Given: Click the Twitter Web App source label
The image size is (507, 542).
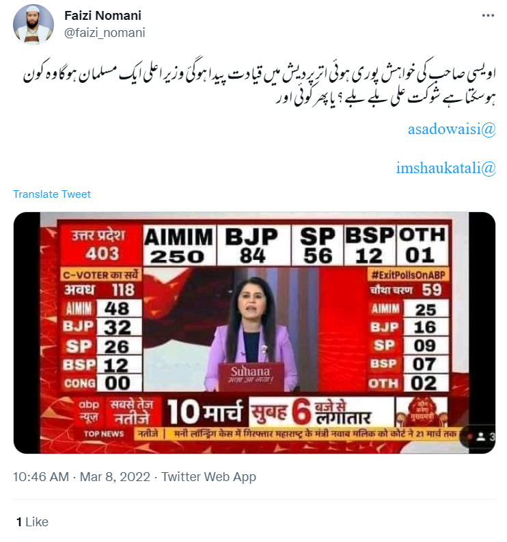Looking at the screenshot, I should (209, 477).
